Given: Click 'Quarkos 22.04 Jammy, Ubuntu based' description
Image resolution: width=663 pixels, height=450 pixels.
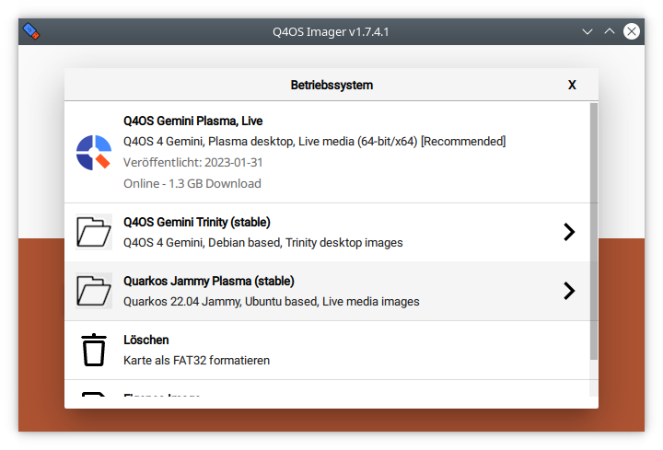Looking at the screenshot, I should click(272, 302).
